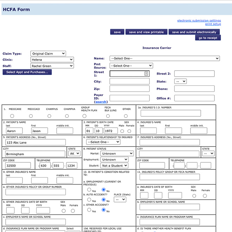The height and width of the screenshot is (232, 232).
Task: Click the Office # input field
Action: [194, 98]
